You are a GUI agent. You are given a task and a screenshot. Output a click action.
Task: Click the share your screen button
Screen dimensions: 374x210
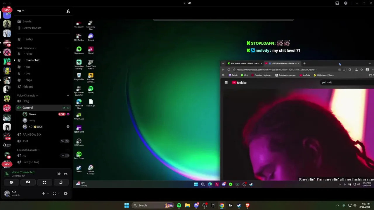(28, 182)
